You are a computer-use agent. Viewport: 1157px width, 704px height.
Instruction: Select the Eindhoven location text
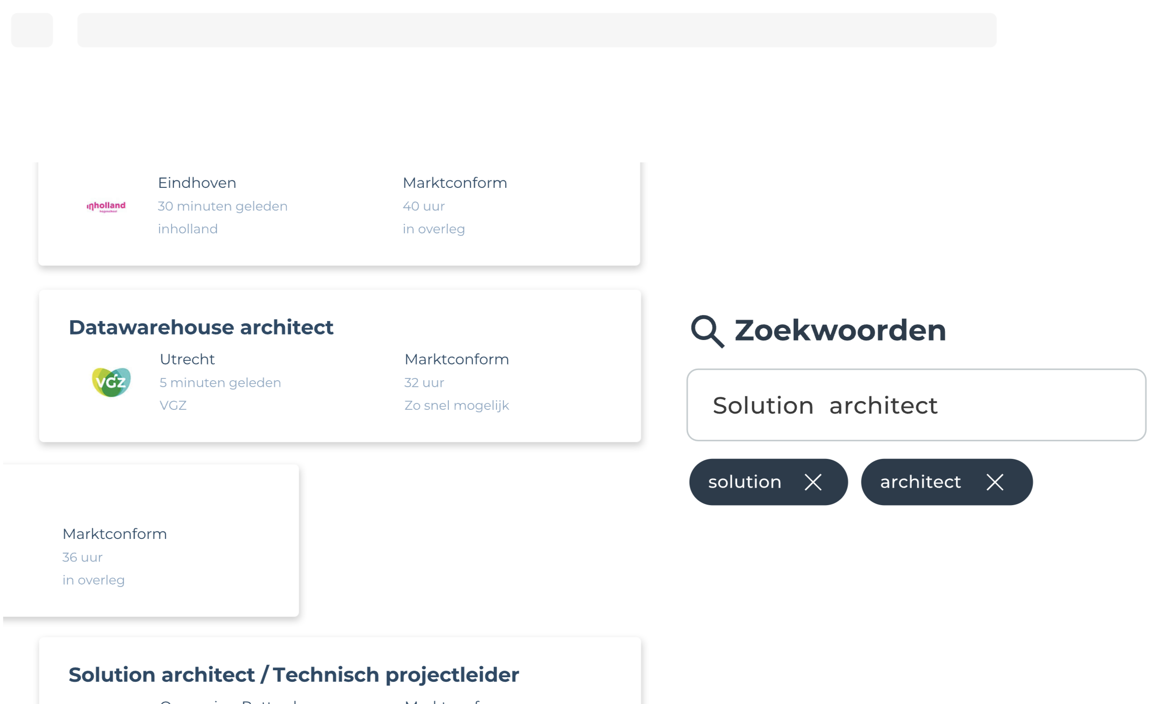(197, 183)
